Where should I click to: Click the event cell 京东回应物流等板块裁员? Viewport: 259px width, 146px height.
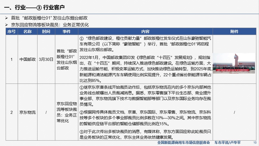click(67, 112)
